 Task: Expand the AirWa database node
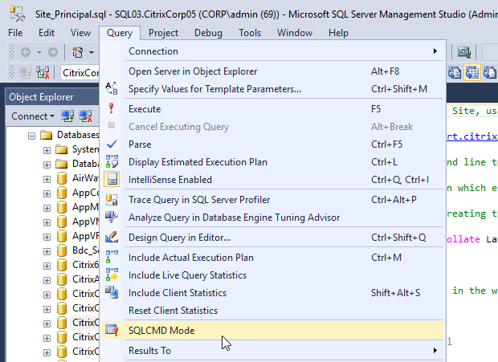tap(47, 179)
